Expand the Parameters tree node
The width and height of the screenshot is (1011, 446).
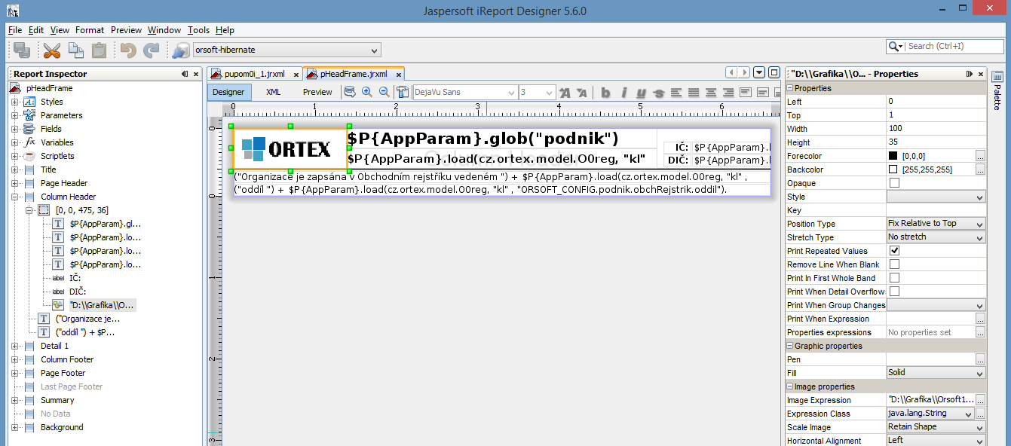14,115
